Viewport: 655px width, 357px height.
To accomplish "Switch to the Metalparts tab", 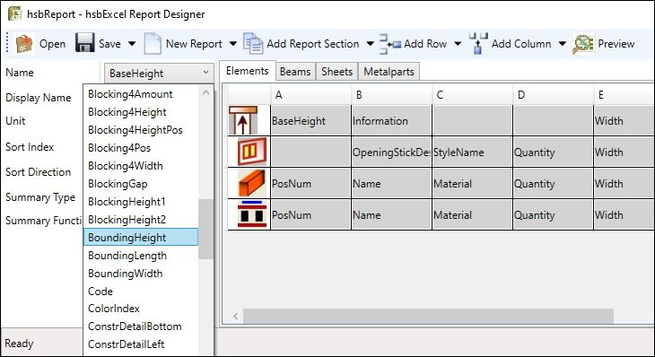I will point(389,72).
